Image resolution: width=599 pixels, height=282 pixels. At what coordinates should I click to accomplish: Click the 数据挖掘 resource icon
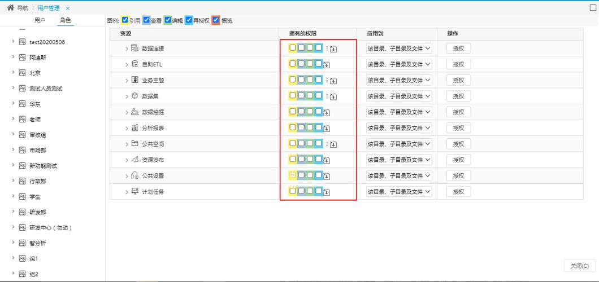point(134,112)
